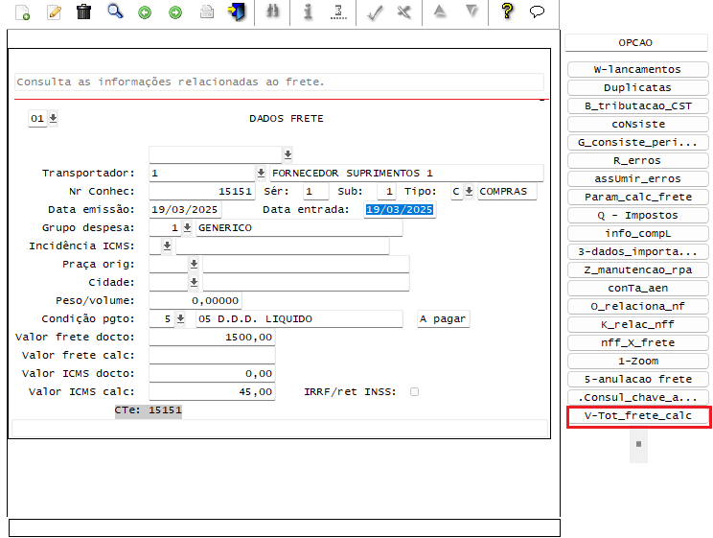This screenshot has height=538, width=713.
Task: Go to next record green arrow
Action: tap(175, 12)
